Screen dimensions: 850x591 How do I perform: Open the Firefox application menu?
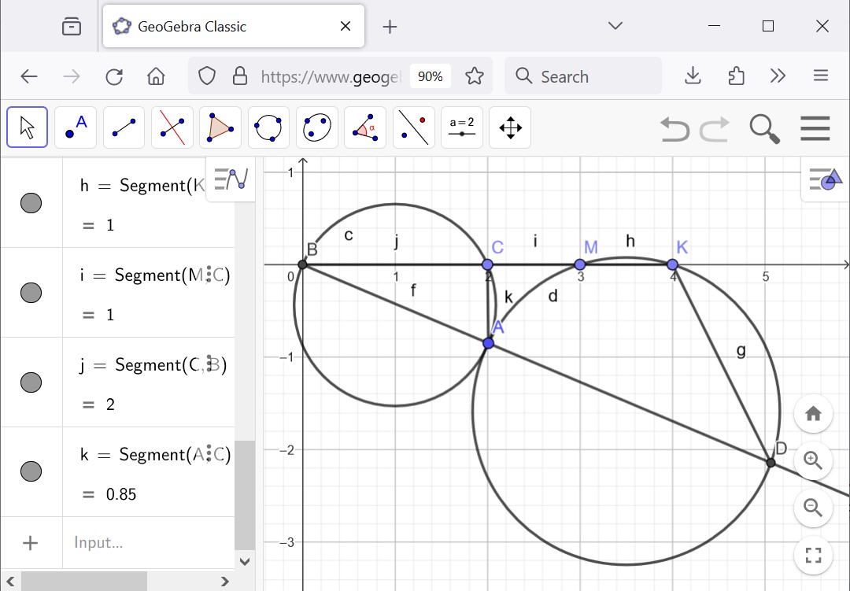tap(821, 76)
